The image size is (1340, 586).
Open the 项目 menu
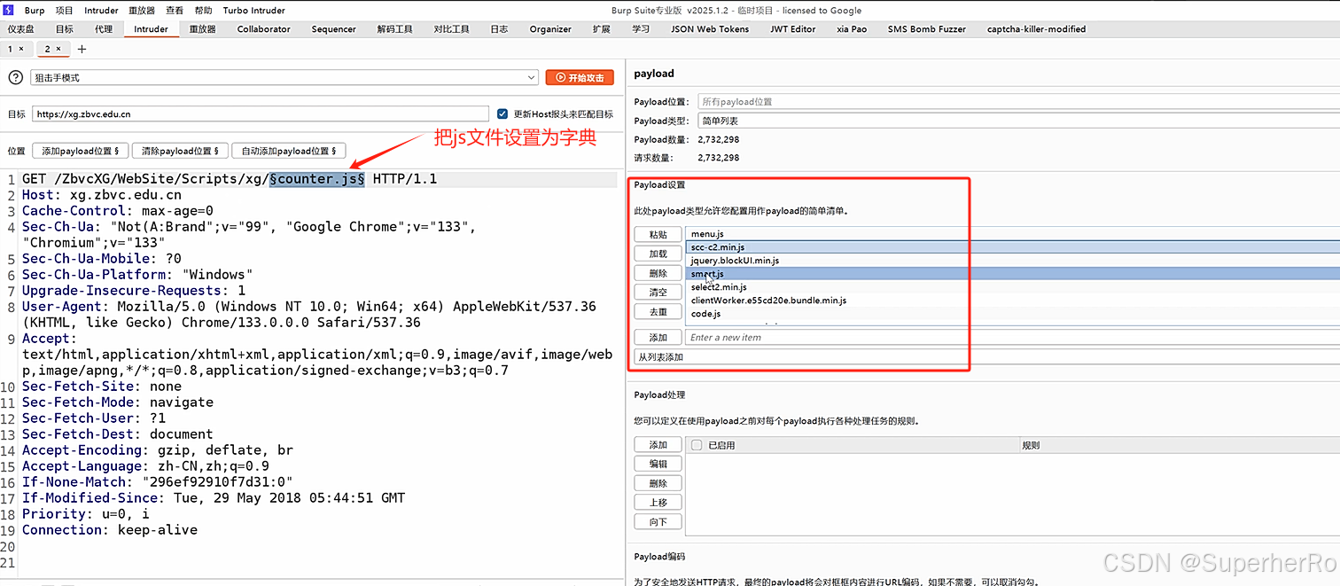(65, 11)
